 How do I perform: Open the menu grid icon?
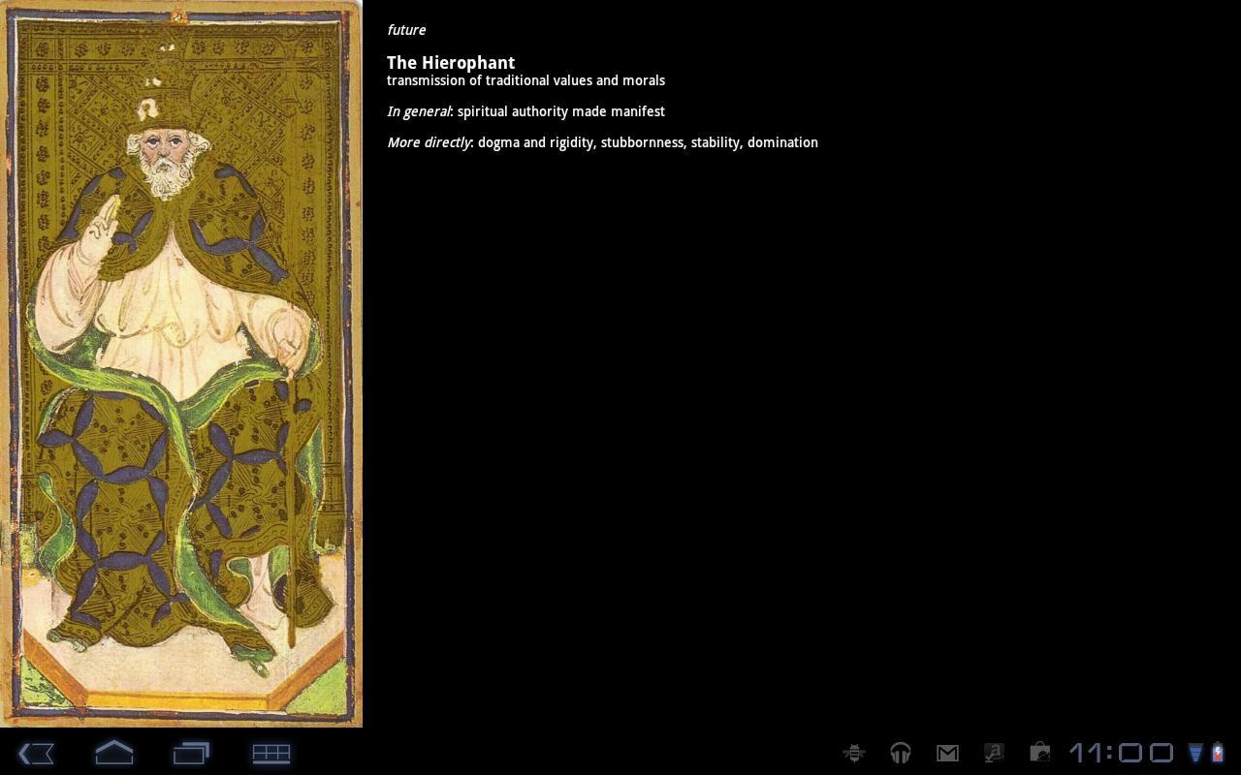(x=271, y=753)
